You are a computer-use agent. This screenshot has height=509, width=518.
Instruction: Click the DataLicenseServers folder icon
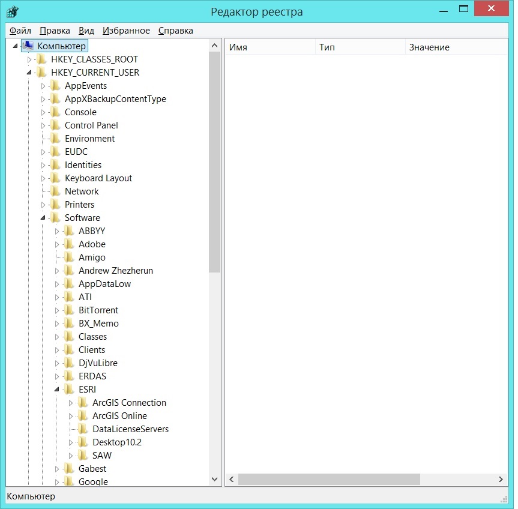(x=83, y=429)
